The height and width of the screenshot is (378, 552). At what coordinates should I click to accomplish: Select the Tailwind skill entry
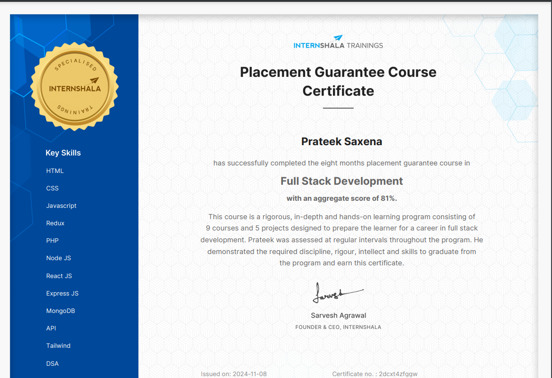(x=58, y=346)
